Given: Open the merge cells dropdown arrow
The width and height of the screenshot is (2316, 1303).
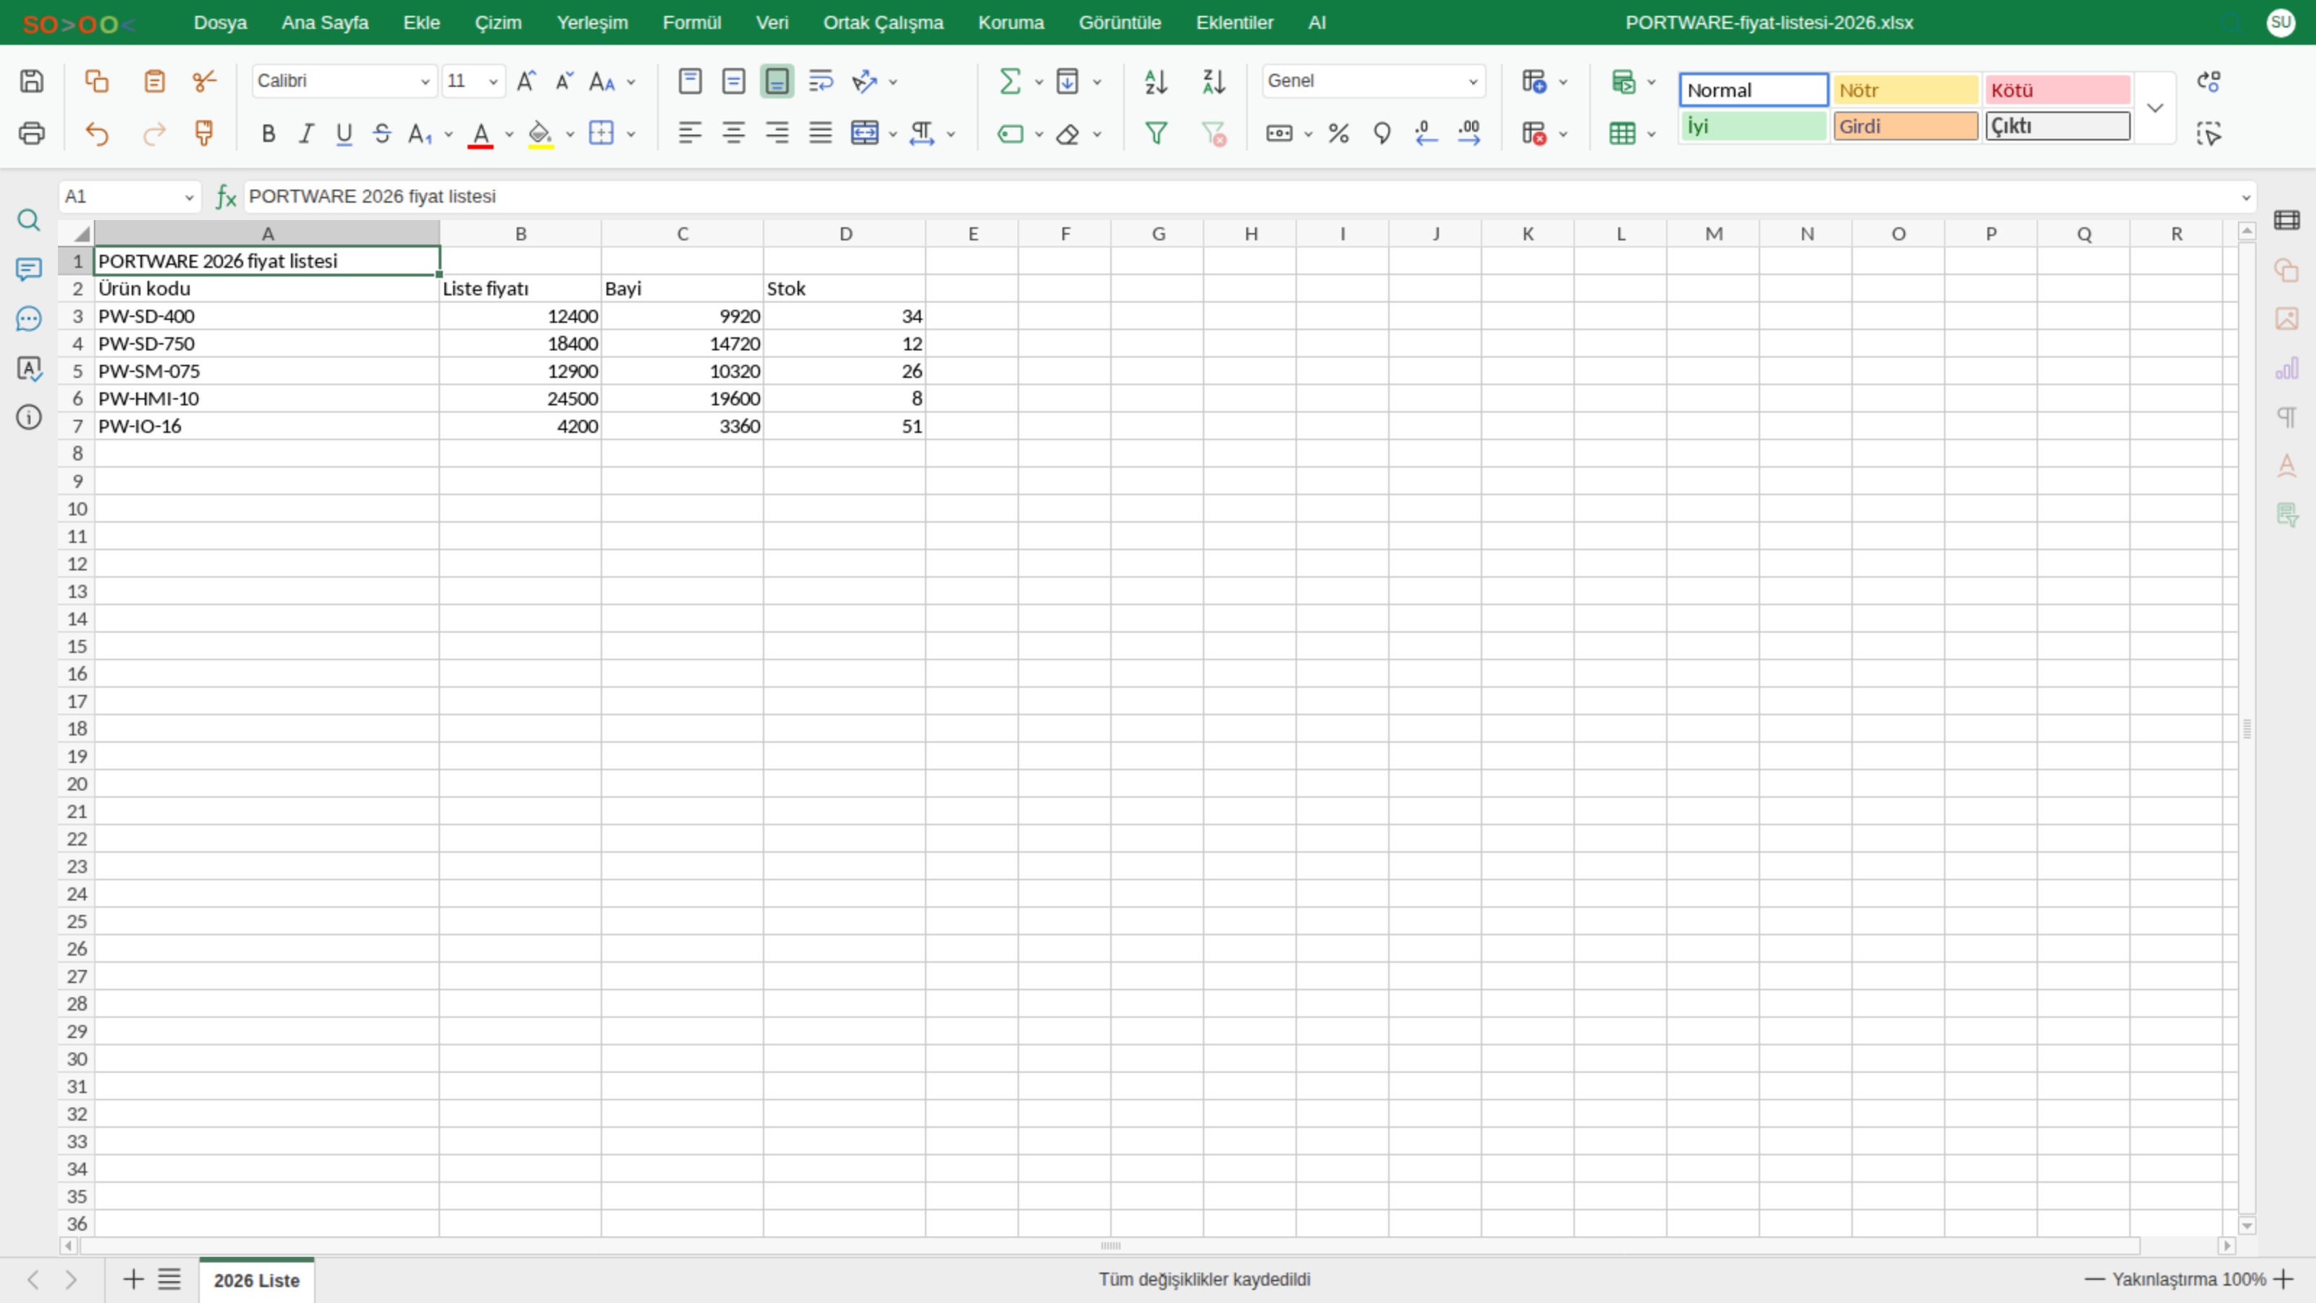Looking at the screenshot, I should 893,134.
